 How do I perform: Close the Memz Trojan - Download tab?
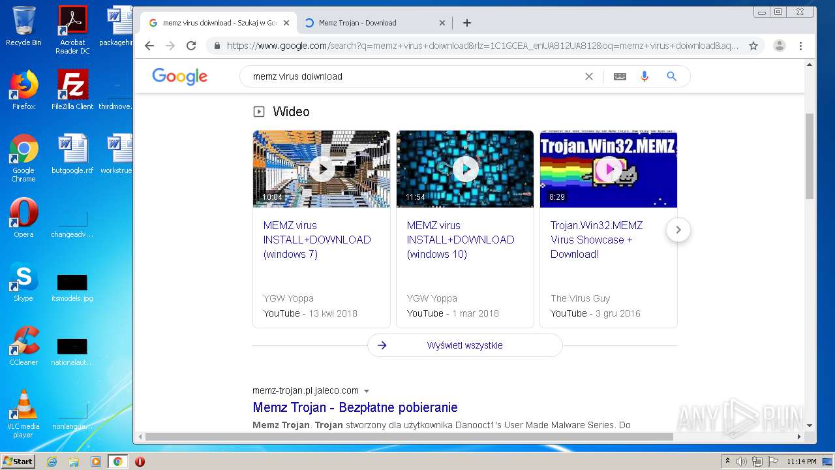(x=442, y=23)
